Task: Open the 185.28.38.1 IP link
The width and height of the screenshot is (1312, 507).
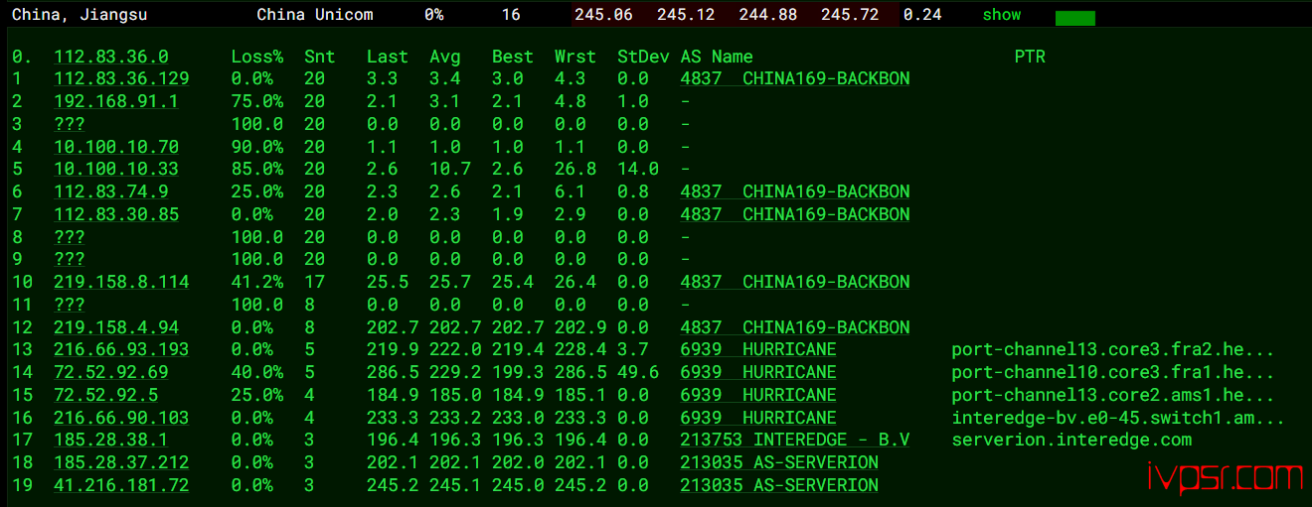Action: 110,440
